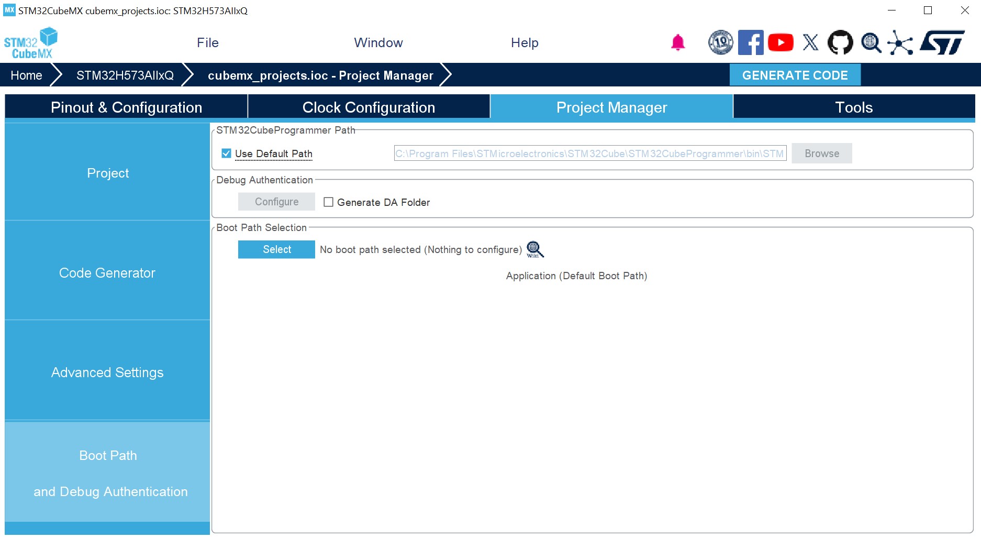Viewport: 981px width, 538px height.
Task: Minimize the STM32CubeMX window
Action: (891, 10)
